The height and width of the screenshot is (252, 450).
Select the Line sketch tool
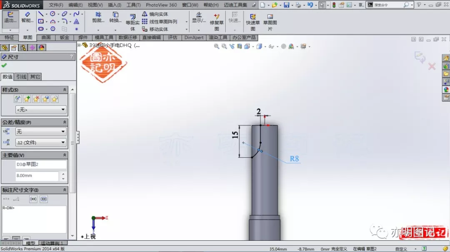[x=41, y=14]
